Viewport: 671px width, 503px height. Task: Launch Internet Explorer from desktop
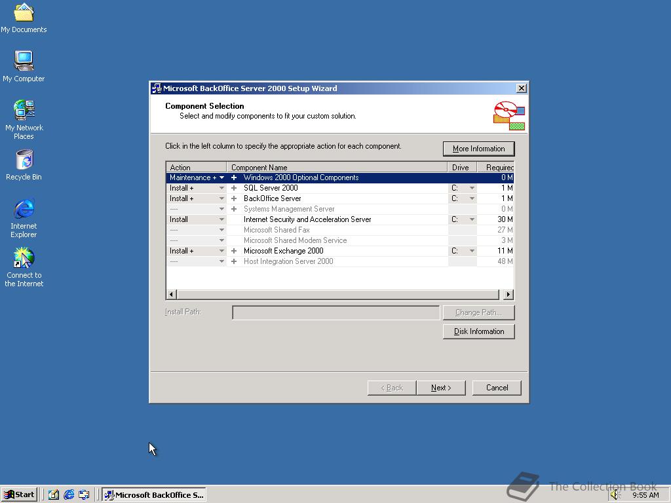(24, 218)
